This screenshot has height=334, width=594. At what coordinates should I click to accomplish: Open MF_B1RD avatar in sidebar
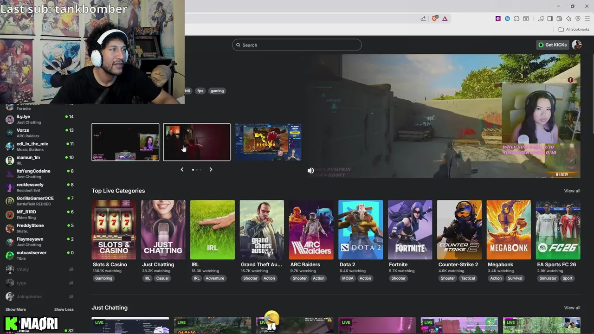point(10,214)
